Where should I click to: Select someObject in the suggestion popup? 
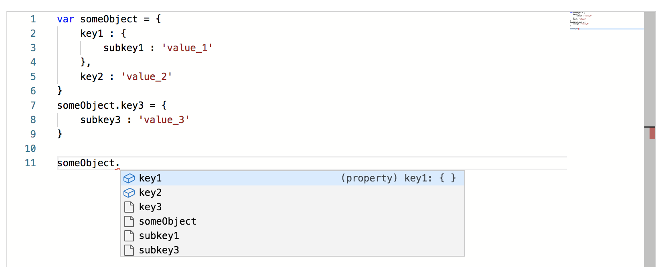click(293, 221)
